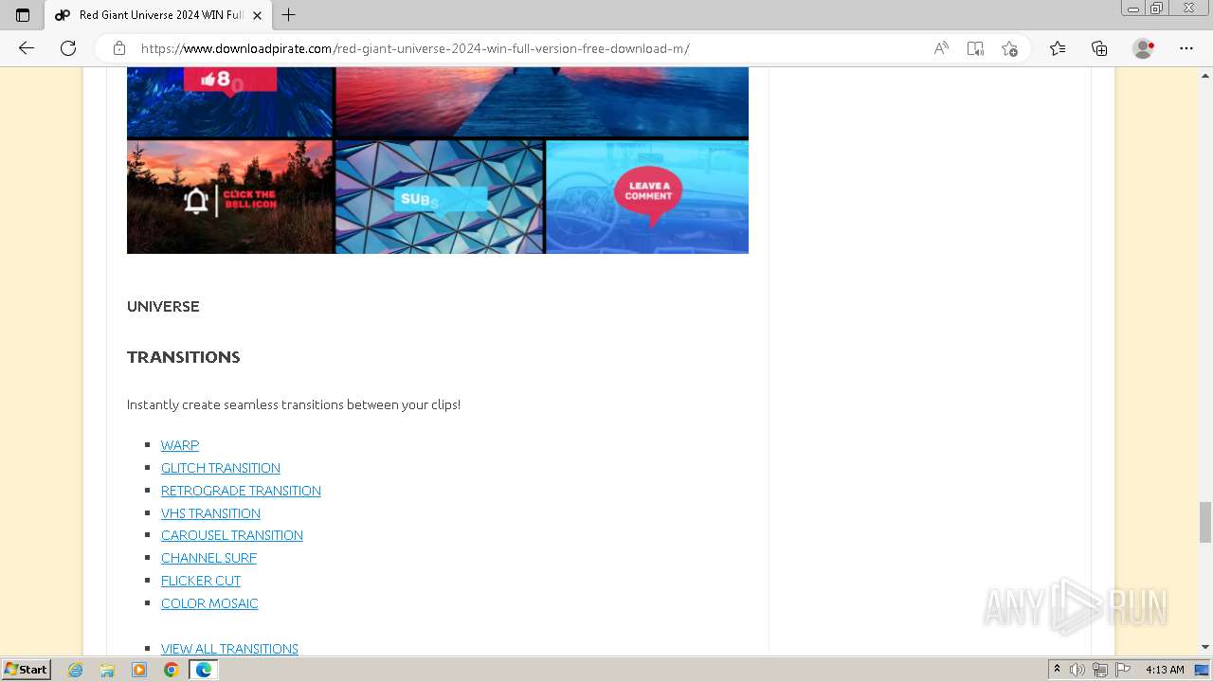Show hidden system tray icons
Screen dimensions: 1213x682
pyautogui.click(x=1057, y=670)
